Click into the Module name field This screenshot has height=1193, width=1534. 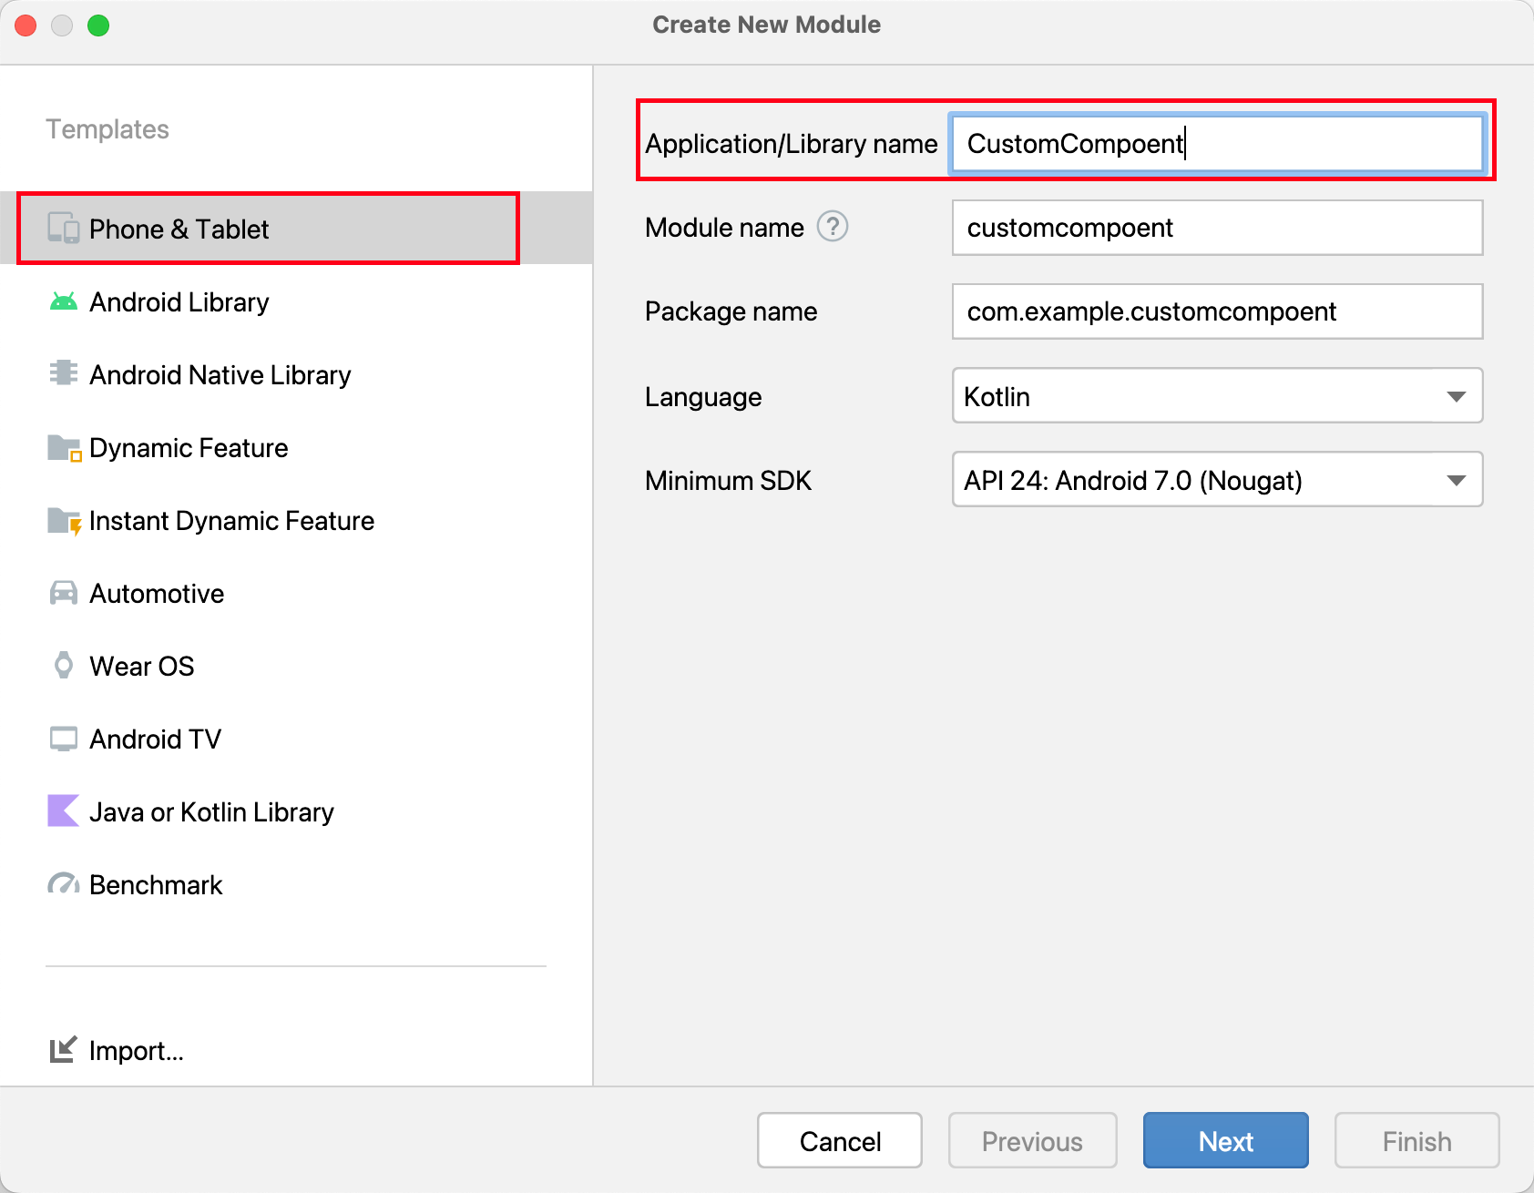tap(1217, 228)
